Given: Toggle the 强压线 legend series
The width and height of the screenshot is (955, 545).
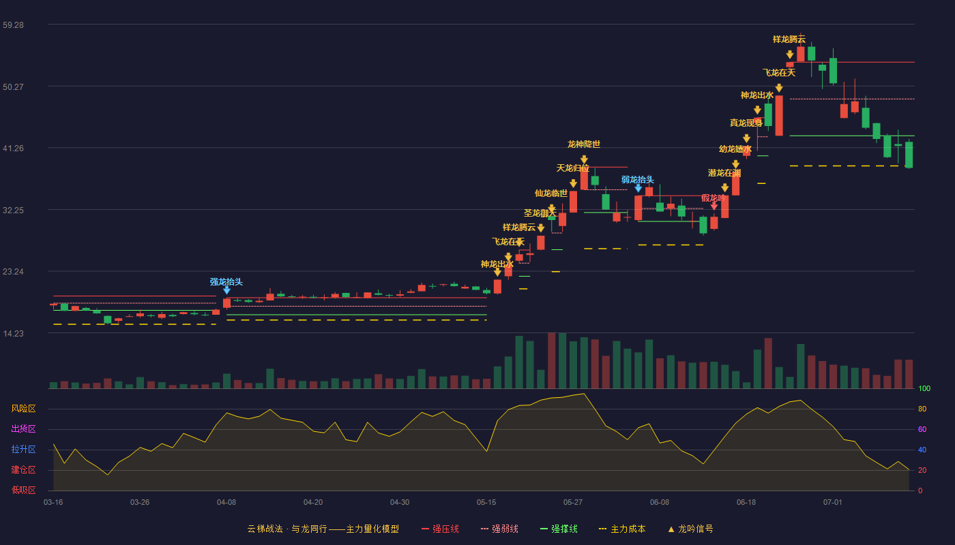Looking at the screenshot, I should point(440,529).
